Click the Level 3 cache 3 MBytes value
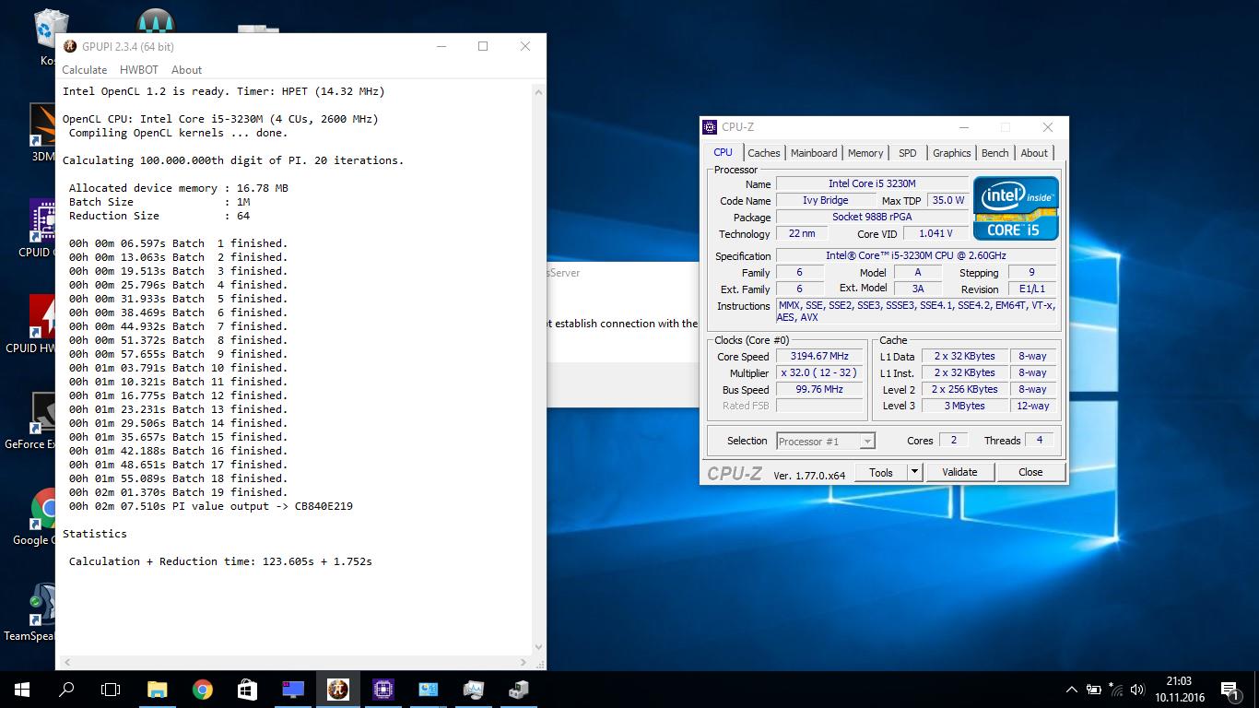 [964, 406]
